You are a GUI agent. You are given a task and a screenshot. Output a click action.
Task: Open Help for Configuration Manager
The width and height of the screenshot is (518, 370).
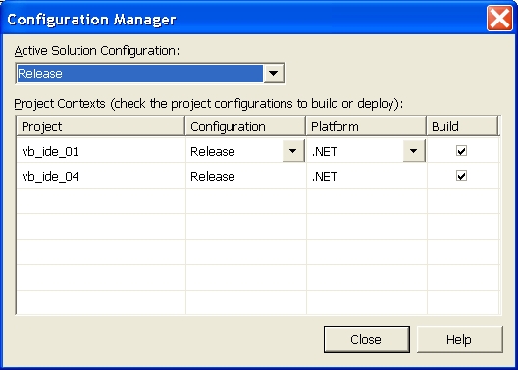click(x=460, y=340)
